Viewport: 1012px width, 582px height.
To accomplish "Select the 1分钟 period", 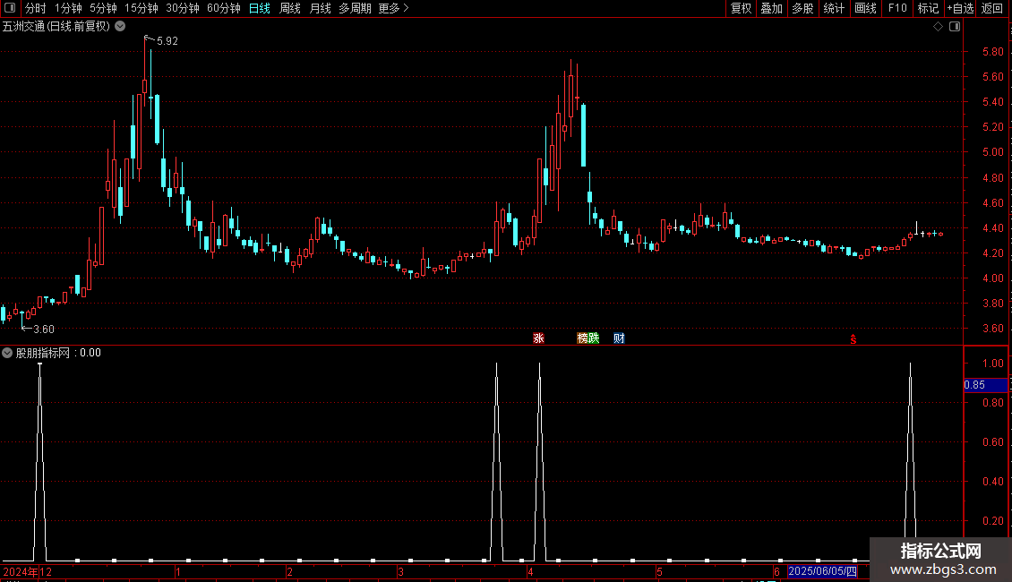I will pos(68,8).
